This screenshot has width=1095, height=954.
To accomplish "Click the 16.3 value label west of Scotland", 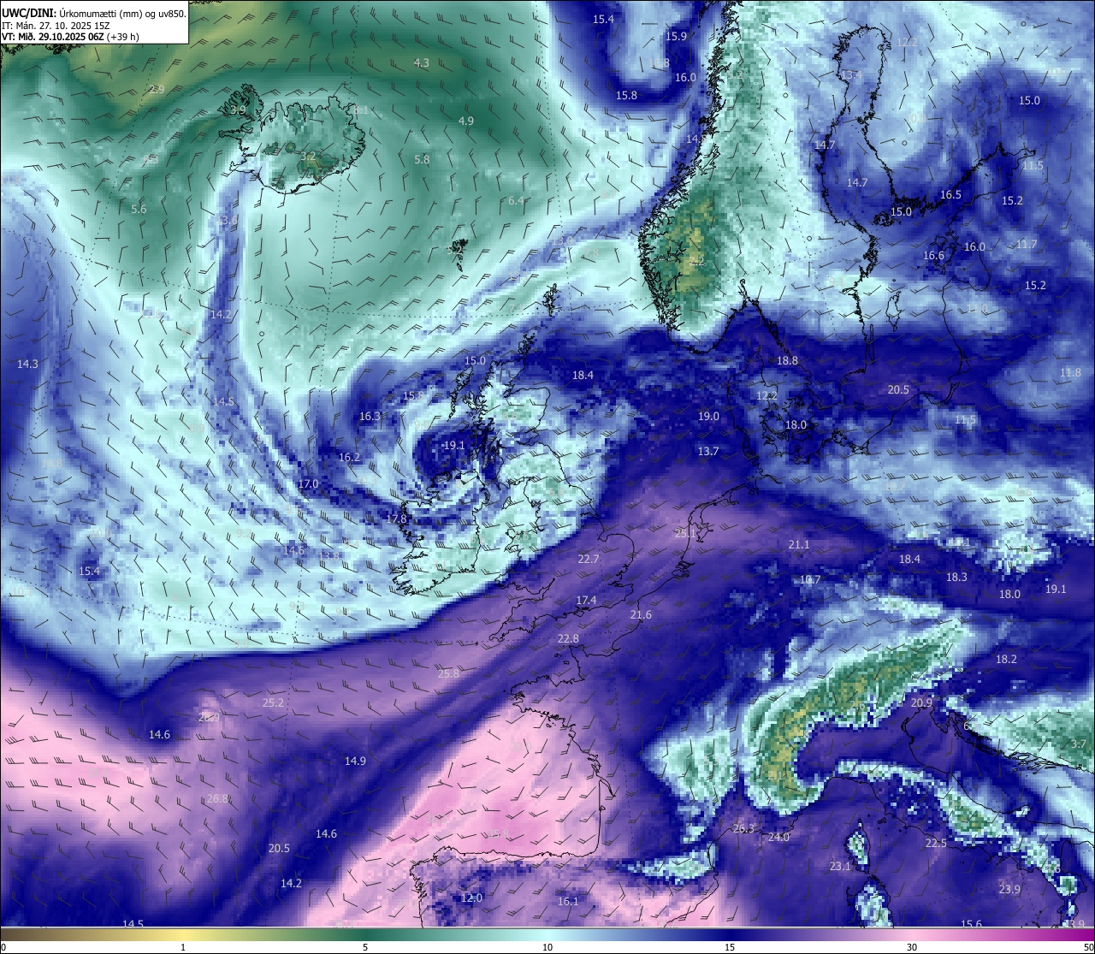I will [x=370, y=416].
